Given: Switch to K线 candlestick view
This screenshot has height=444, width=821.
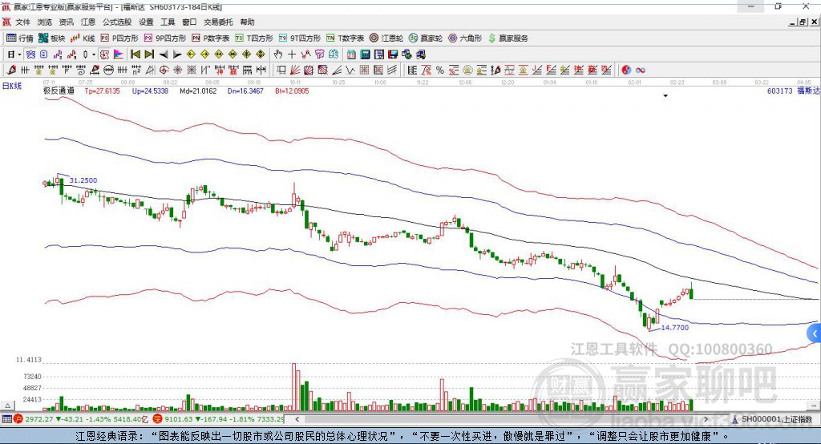Looking at the screenshot, I should 83,38.
